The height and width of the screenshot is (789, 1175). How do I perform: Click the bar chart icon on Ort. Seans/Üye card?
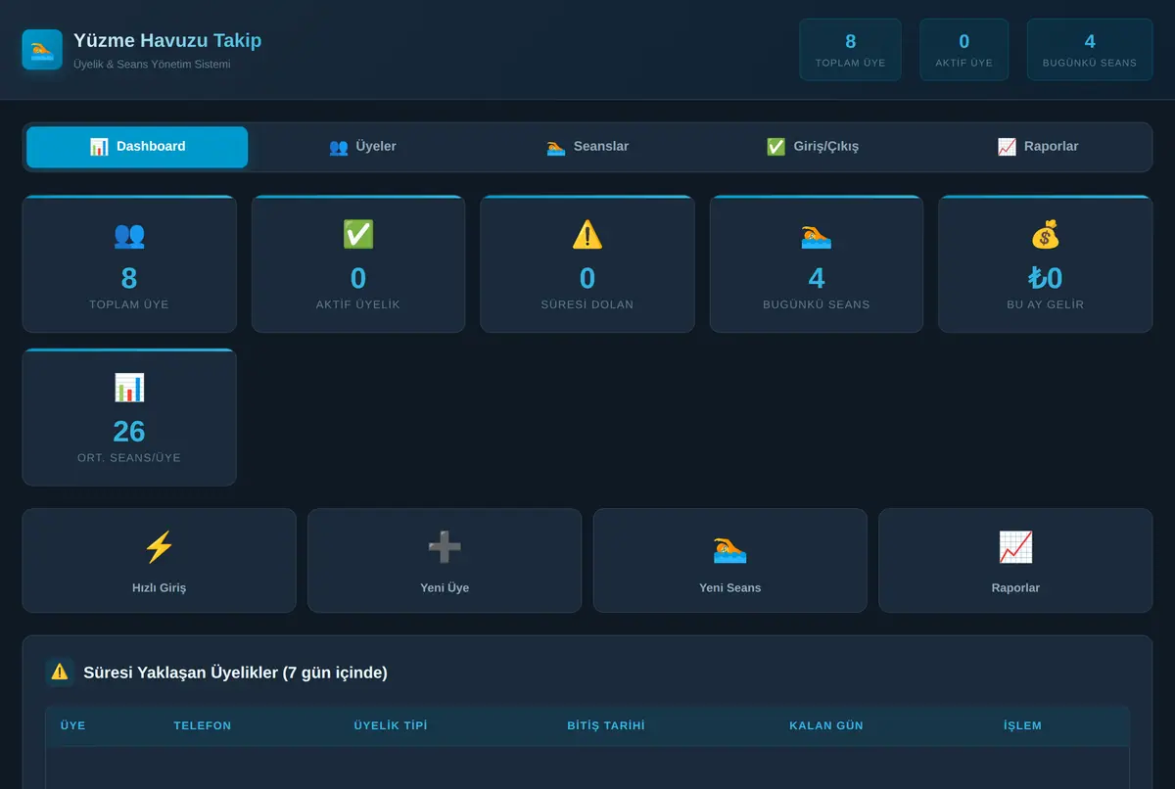coord(129,388)
